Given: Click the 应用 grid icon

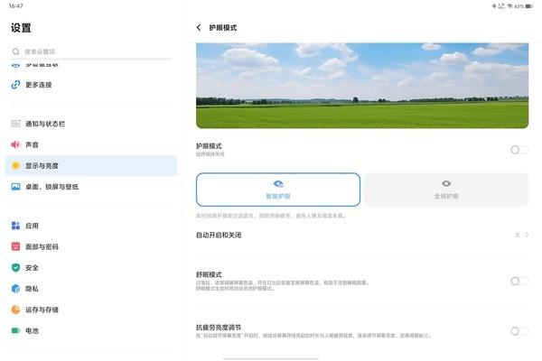Looking at the screenshot, I should pos(15,226).
